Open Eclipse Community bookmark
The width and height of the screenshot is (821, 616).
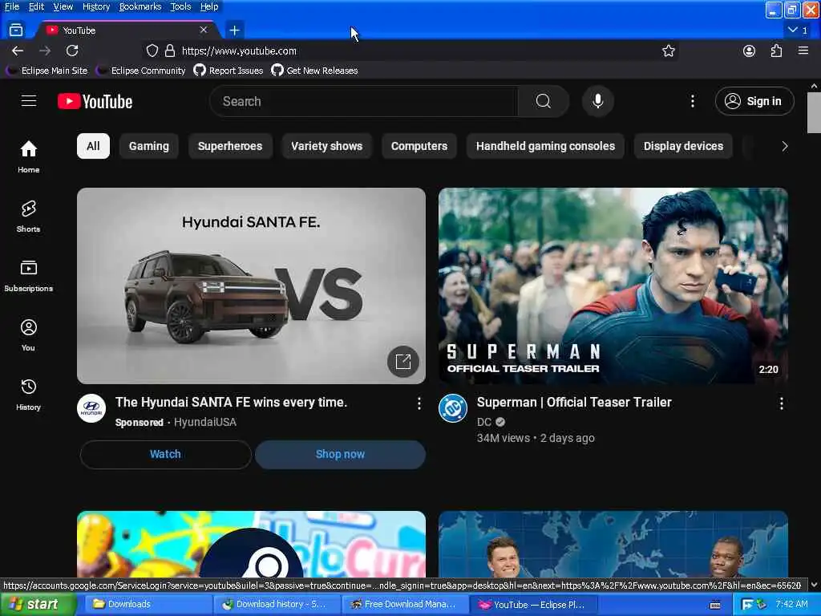141,71
